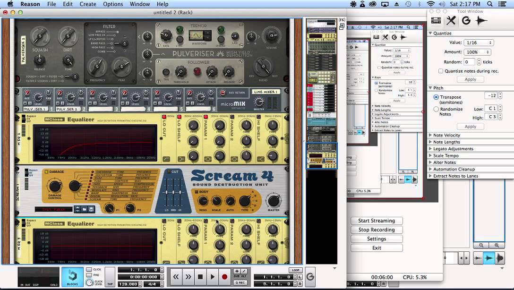Open the Groove Settings tab icon
Viewport: 514px width, 290px height.
pos(466,21)
